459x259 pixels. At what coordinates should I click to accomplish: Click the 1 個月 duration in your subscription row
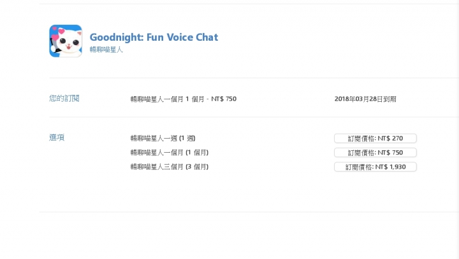tap(194, 99)
